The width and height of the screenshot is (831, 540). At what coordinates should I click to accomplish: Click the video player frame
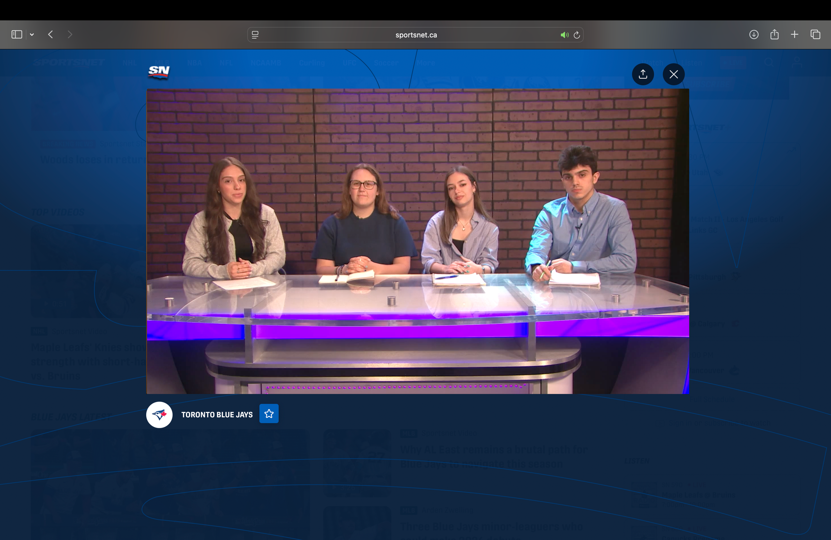click(x=417, y=241)
